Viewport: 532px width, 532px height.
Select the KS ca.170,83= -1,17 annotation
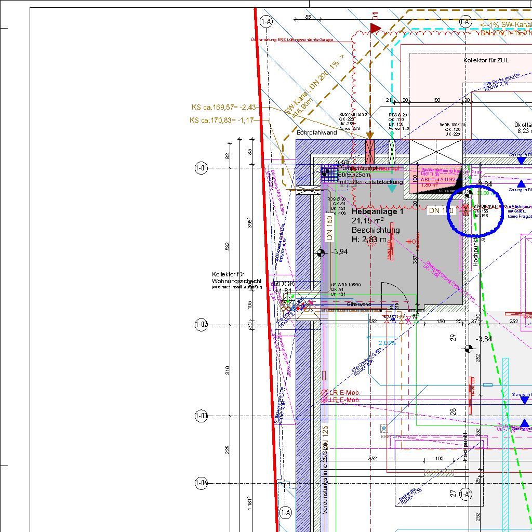click(x=222, y=120)
